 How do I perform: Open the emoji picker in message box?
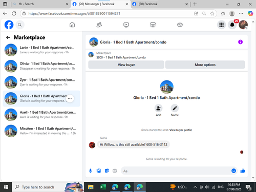(233, 170)
